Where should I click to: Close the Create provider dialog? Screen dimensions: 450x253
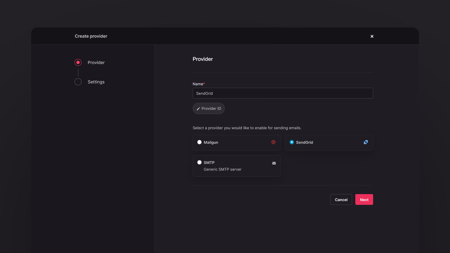click(x=372, y=36)
